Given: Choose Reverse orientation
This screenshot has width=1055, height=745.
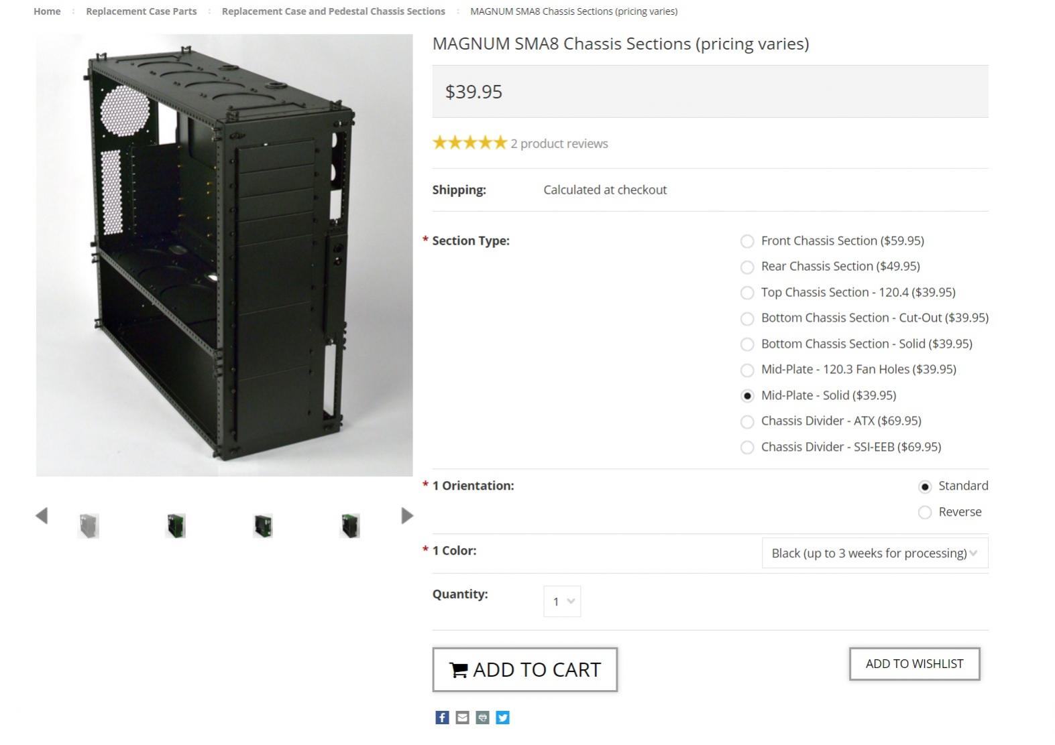Looking at the screenshot, I should tap(924, 513).
